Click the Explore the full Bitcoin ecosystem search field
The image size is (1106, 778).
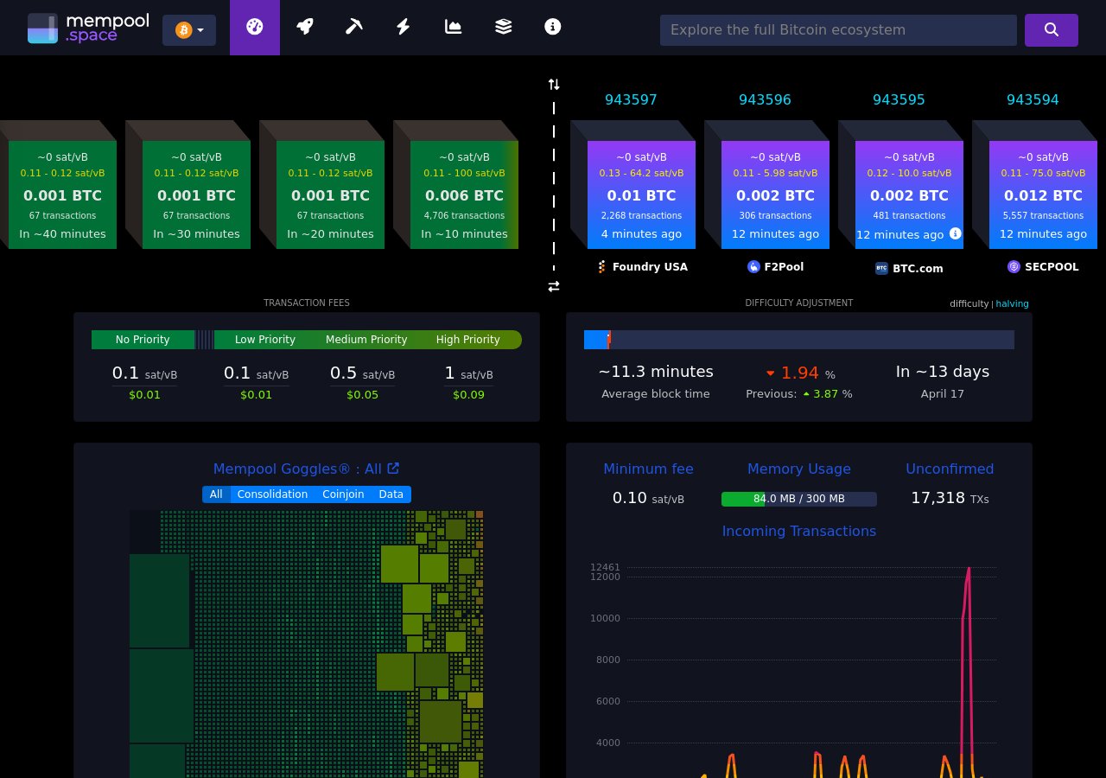[x=838, y=29]
